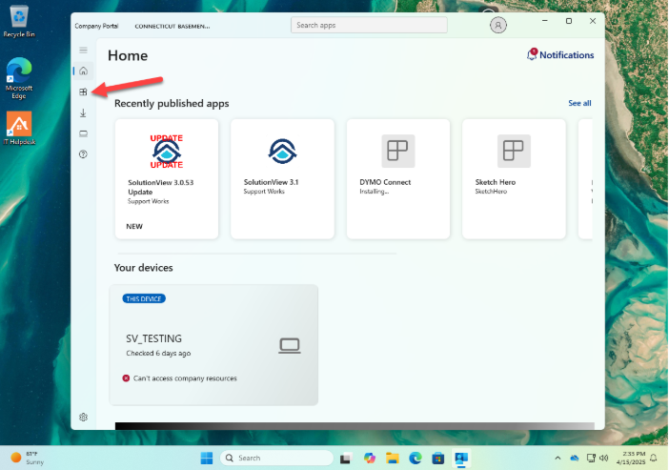Open the SV_TESTING device name
Image resolution: width=669 pixels, height=470 pixels.
click(153, 338)
